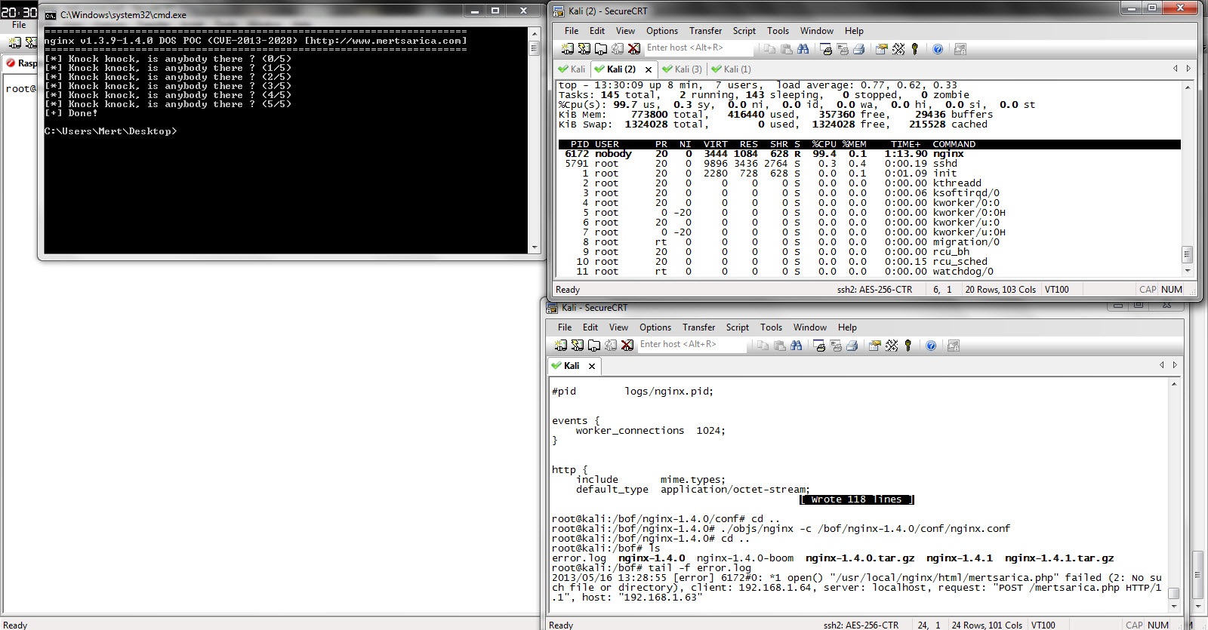Click the Paste icon in Kali (2) toolbar

(786, 48)
